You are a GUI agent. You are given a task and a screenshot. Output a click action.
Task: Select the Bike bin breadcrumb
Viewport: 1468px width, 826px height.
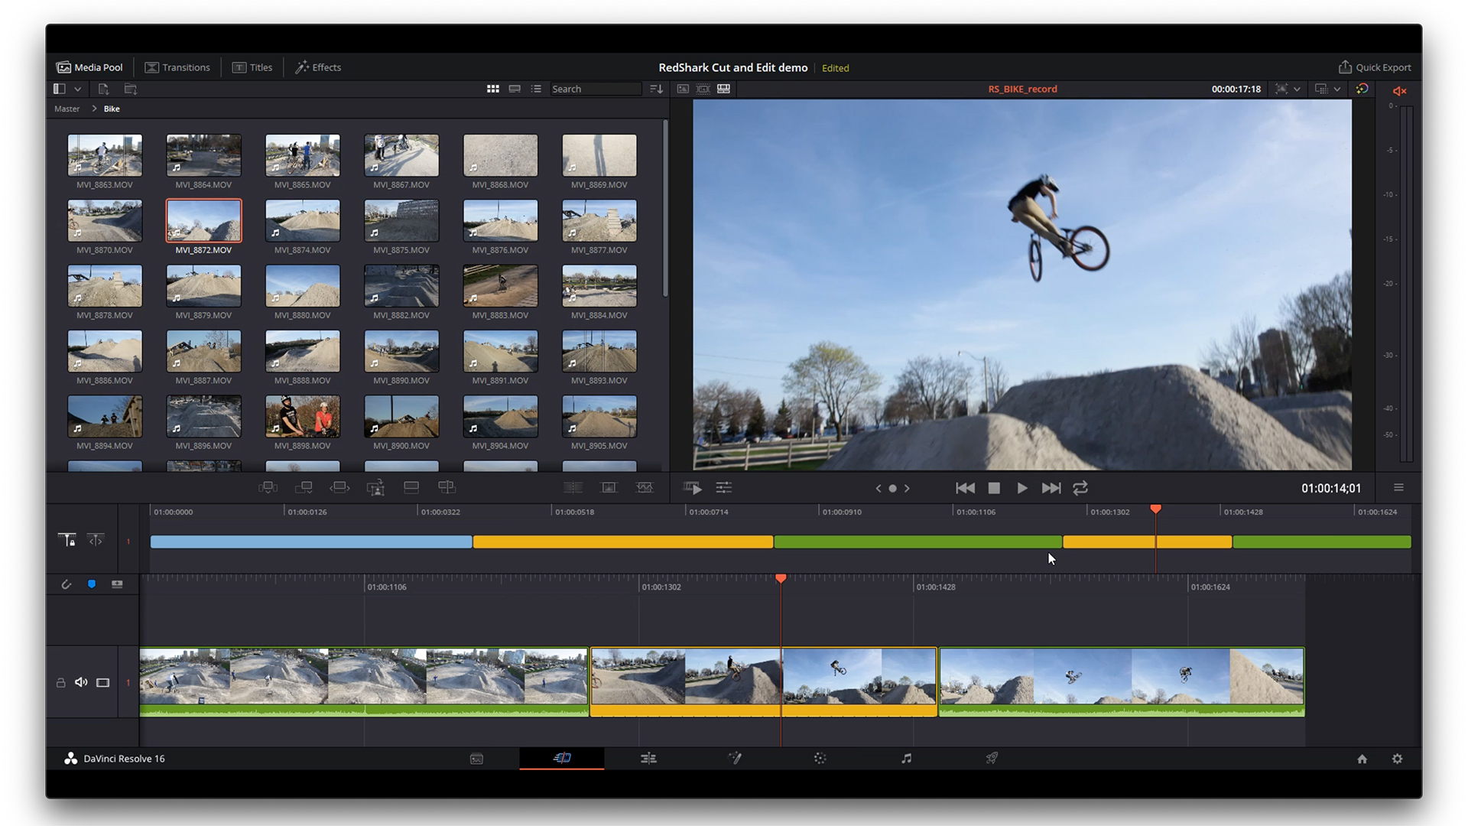point(112,109)
